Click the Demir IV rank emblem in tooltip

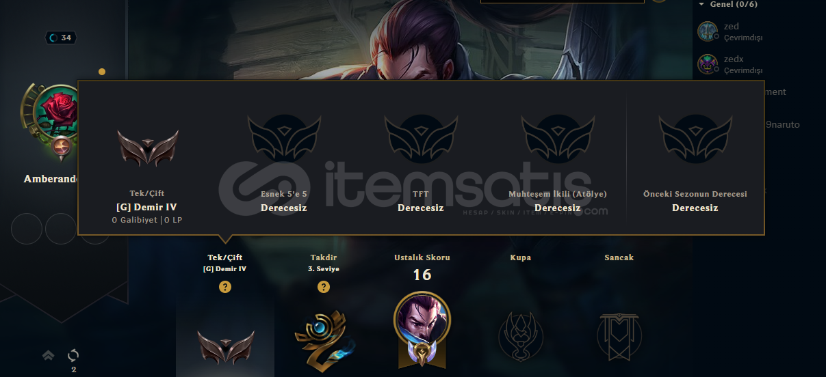[x=147, y=148]
